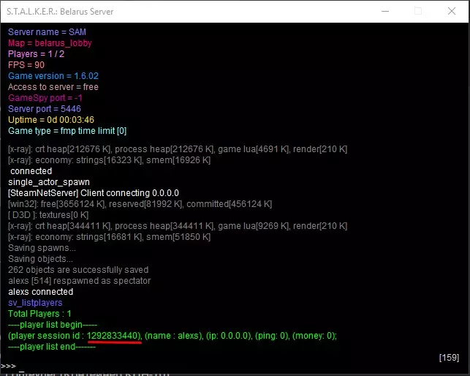Screen dimensions: 470x376
Task: Click the Total Players : 1 line
Action: [x=39, y=314]
